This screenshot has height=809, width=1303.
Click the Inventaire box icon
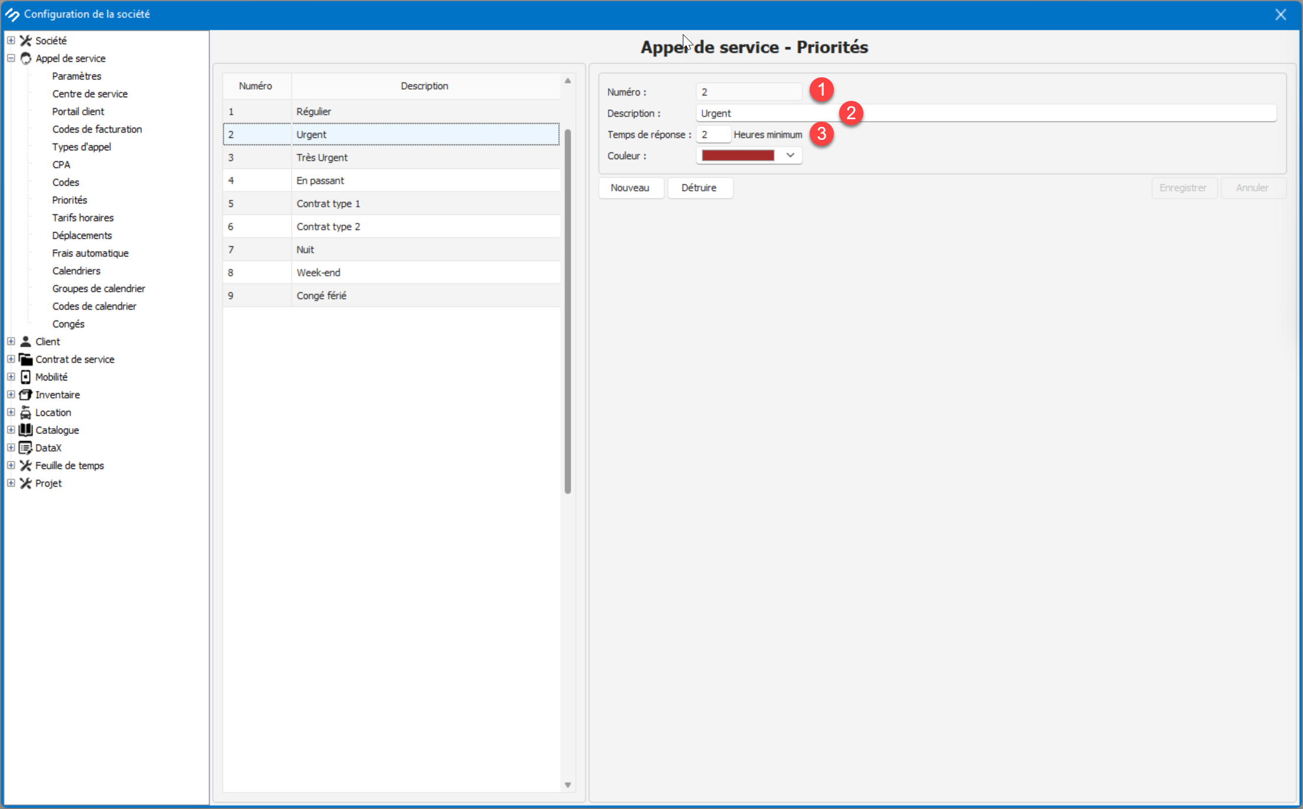click(x=25, y=395)
